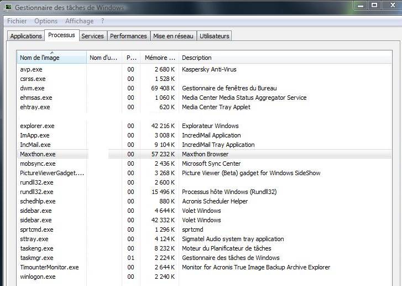Select the ehtray.exe process

click(x=205, y=107)
